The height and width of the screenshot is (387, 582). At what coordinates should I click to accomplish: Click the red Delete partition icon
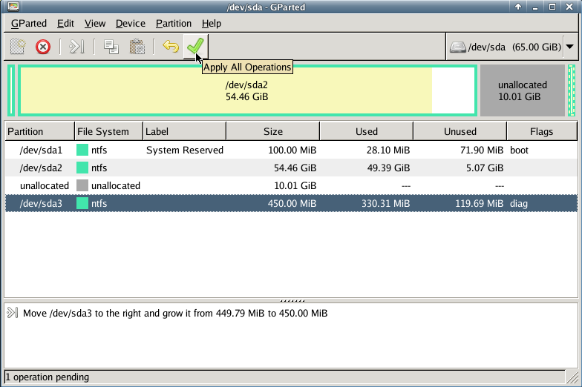(43, 47)
